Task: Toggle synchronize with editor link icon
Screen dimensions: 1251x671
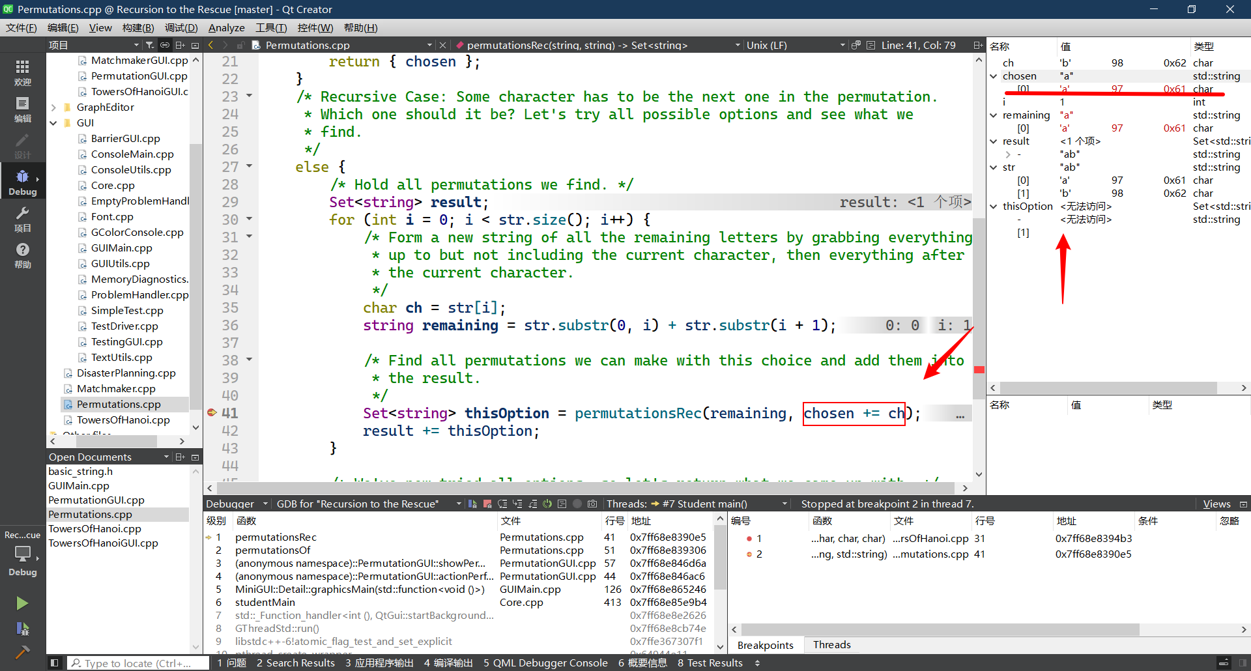Action: click(165, 45)
